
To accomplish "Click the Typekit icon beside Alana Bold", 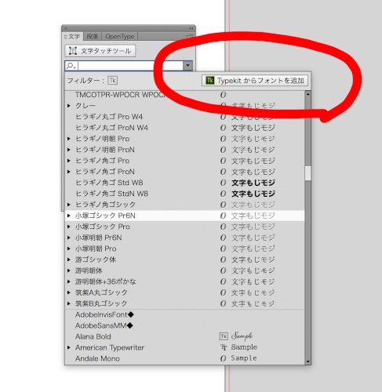I will 224,336.
